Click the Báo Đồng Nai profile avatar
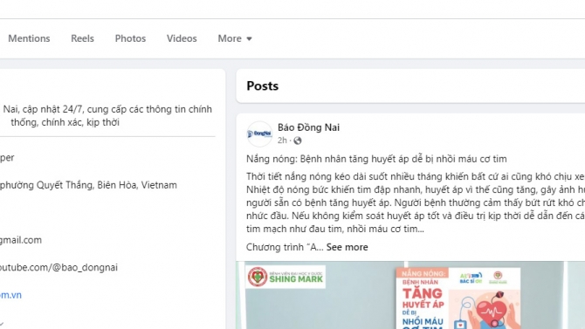The height and width of the screenshot is (329, 585). click(x=259, y=134)
